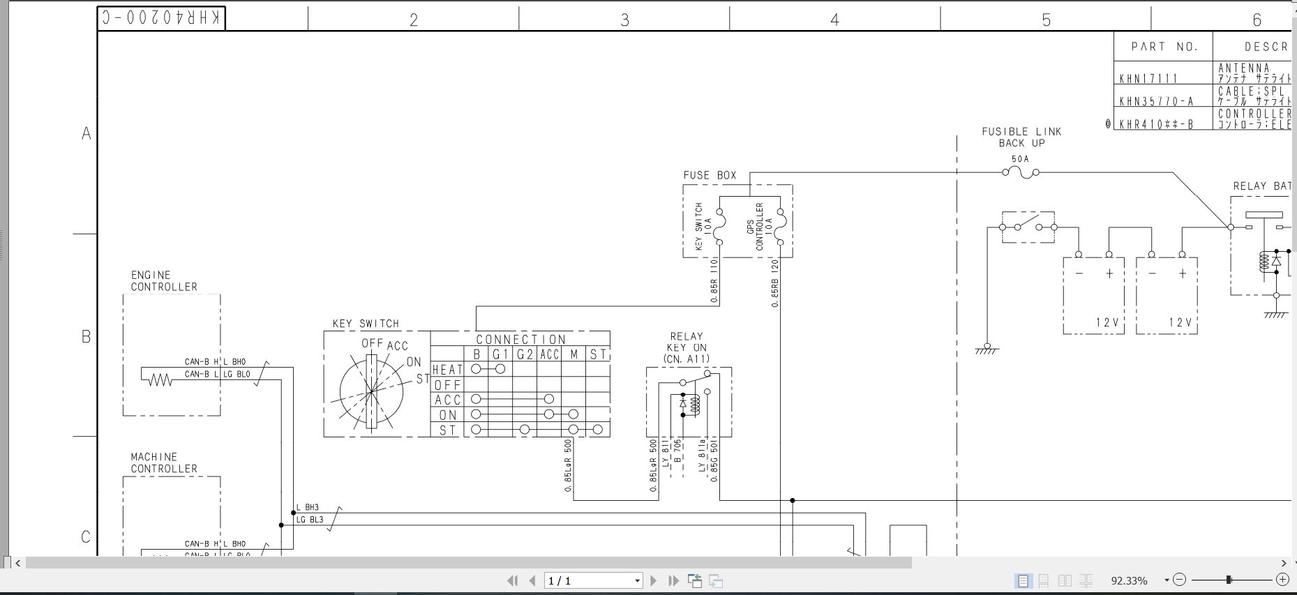Image resolution: width=1297 pixels, height=595 pixels.
Task: Open the zoom level dropdown arrow
Action: pos(1167,580)
